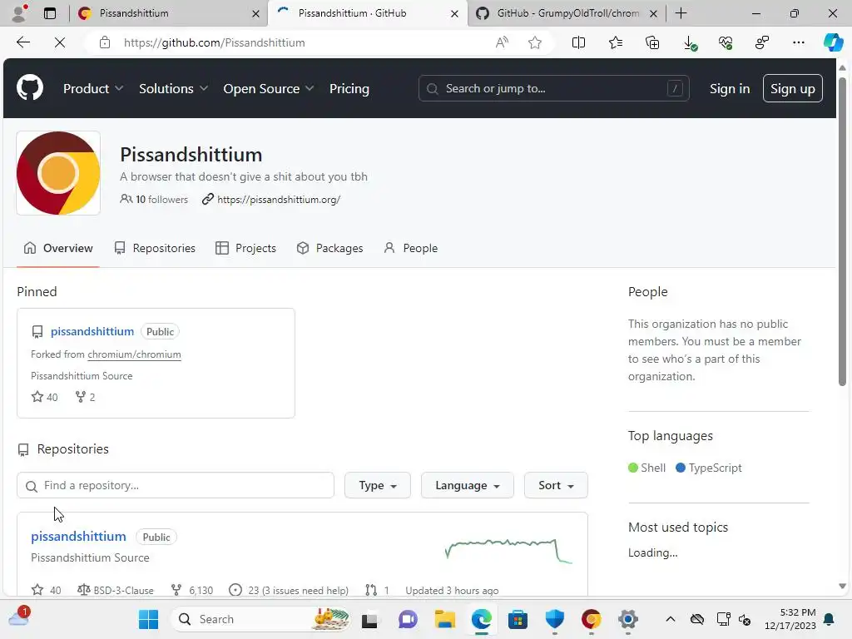This screenshot has width=852, height=639.
Task: Expand the Open Source menu
Action: click(269, 88)
